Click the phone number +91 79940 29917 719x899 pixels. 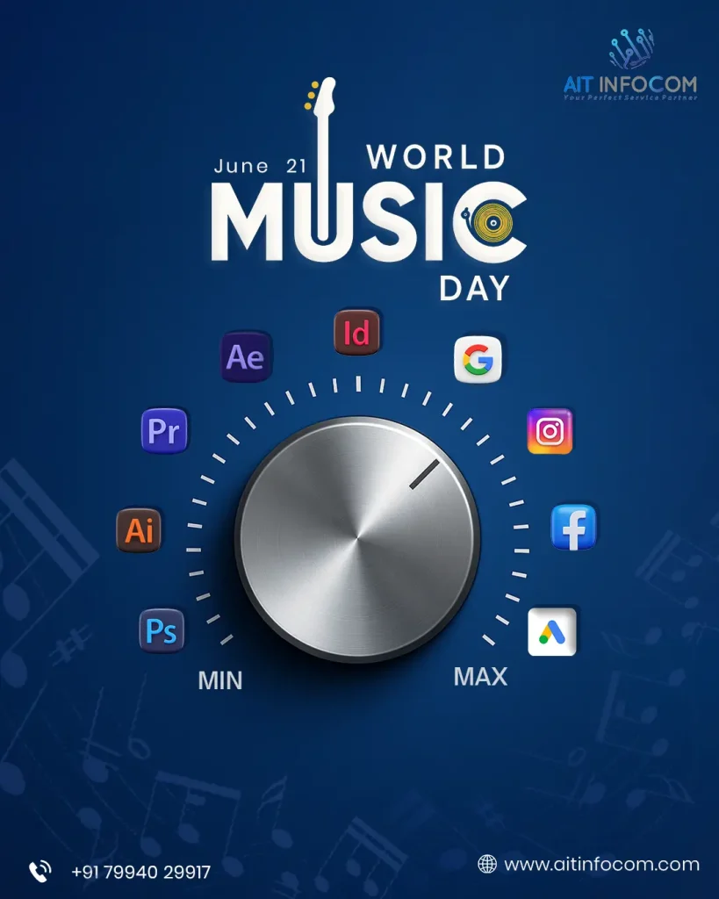[140, 872]
